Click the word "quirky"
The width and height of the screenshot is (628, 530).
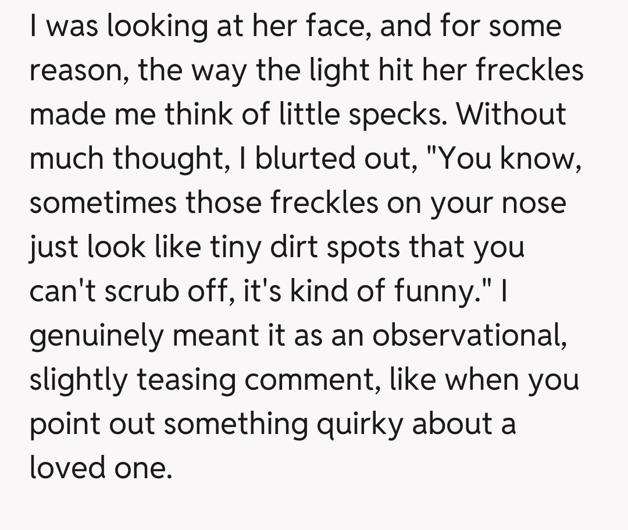click(x=358, y=424)
